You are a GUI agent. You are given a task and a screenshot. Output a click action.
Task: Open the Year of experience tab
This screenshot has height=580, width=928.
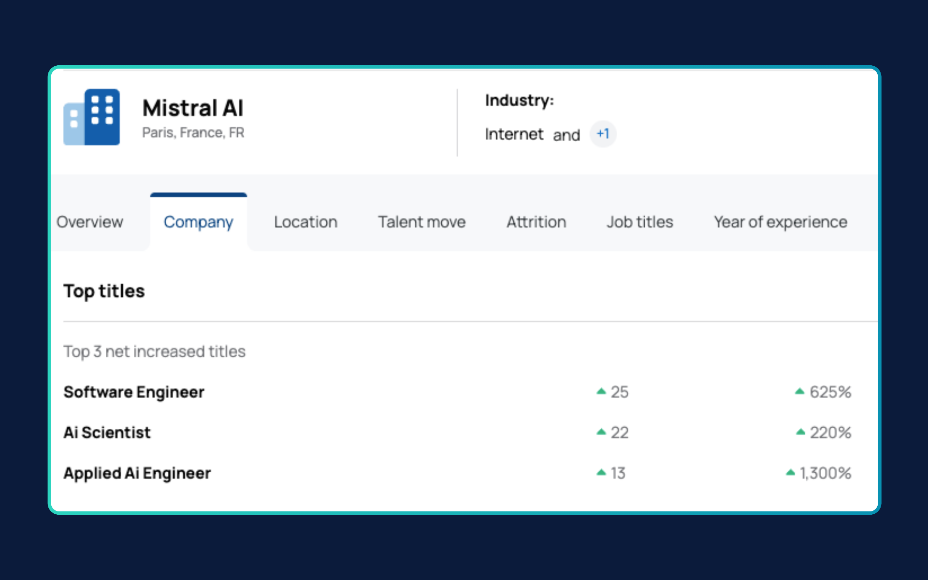point(781,222)
